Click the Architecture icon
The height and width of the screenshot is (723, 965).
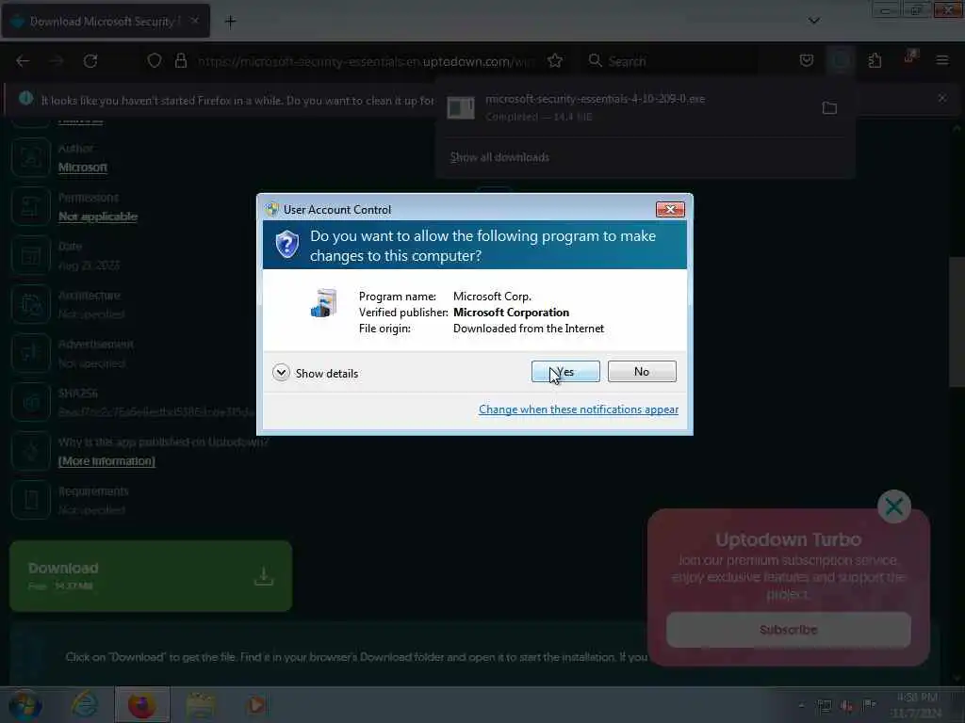tap(31, 304)
